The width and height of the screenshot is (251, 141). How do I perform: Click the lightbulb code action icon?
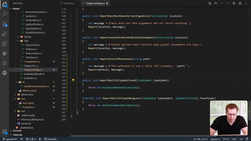click(73, 80)
